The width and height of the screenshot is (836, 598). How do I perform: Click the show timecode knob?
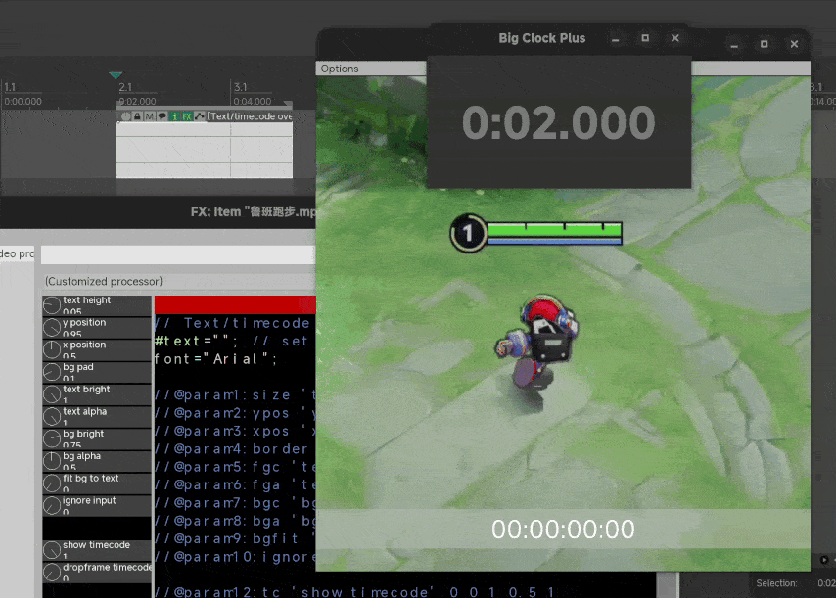click(x=52, y=550)
